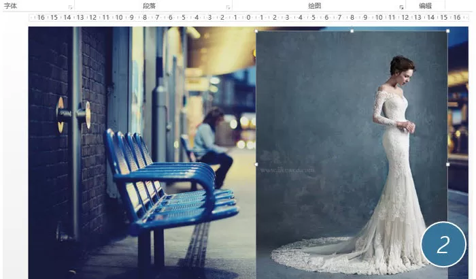Open the 段落 dialog launcher arrow
This screenshot has width=476, height=279.
pos(228,7)
